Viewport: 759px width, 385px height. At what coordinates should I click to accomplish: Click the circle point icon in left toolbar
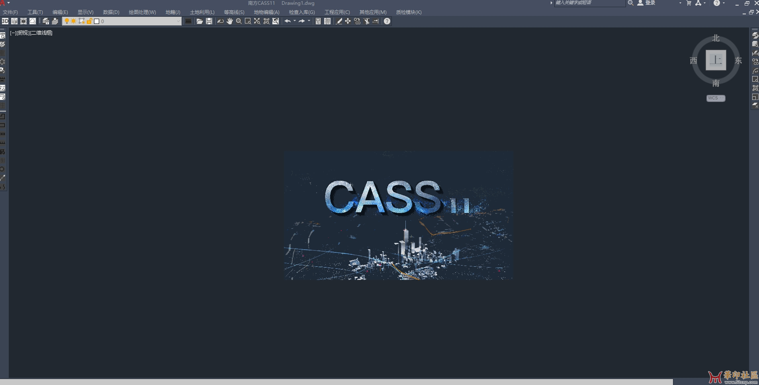[3, 169]
